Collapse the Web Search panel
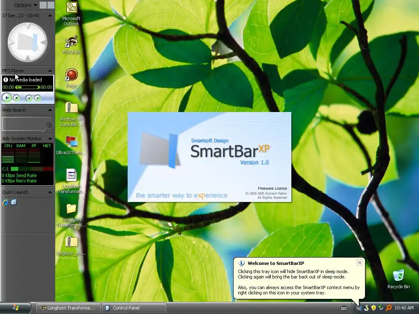419x314 pixels. [x=50, y=110]
